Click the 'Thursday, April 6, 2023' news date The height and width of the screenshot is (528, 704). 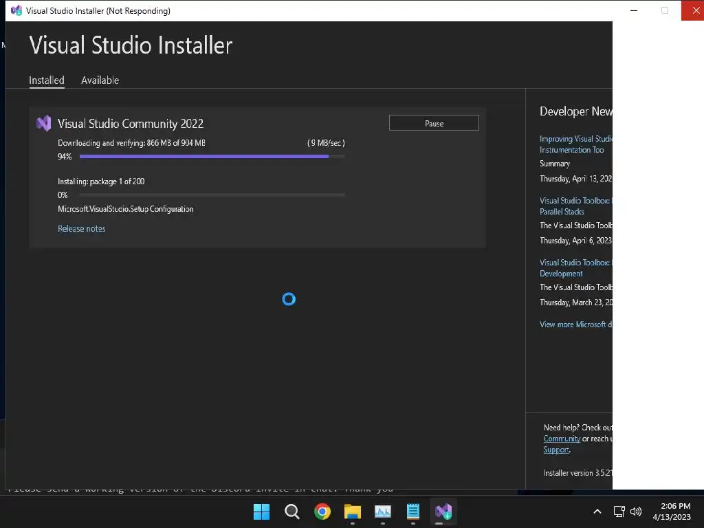tap(575, 241)
